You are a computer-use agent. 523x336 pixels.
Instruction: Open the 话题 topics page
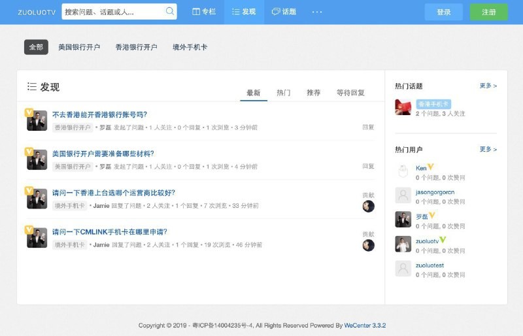pos(284,12)
